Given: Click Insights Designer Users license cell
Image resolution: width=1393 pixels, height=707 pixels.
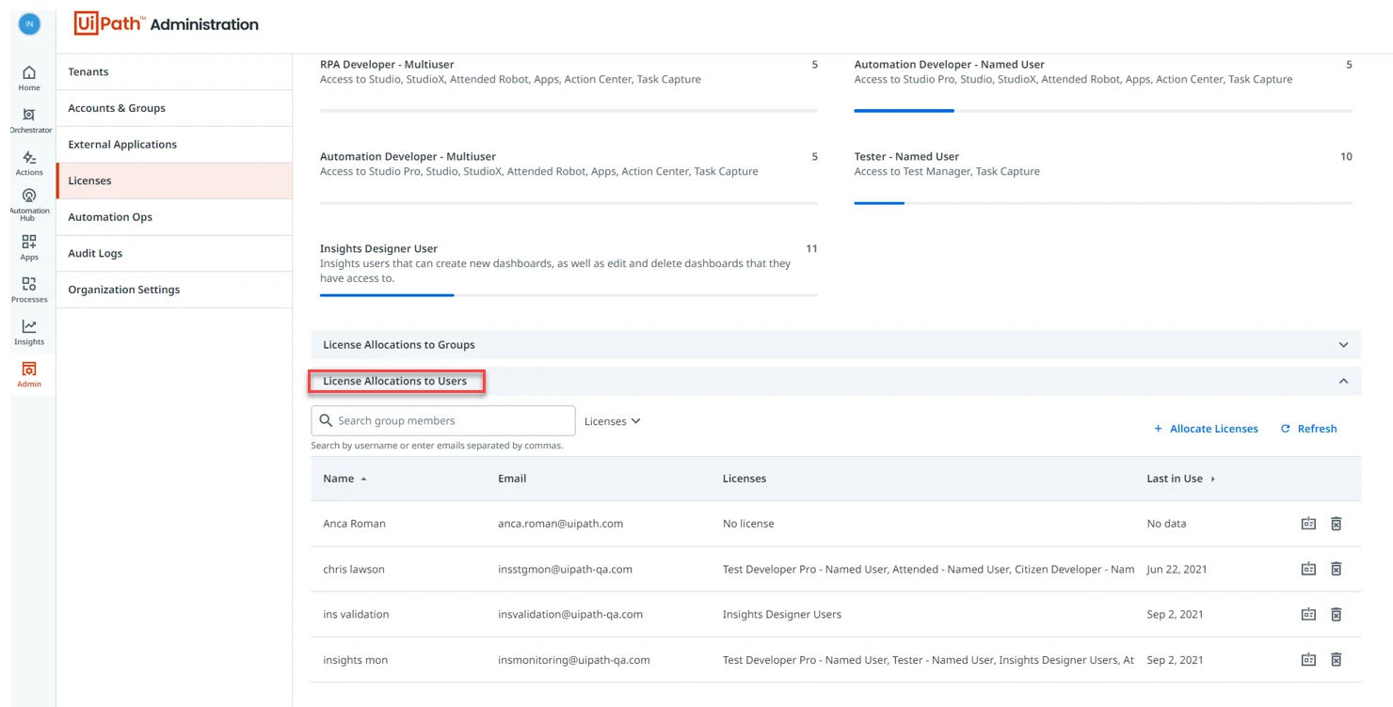Looking at the screenshot, I should coord(782,614).
